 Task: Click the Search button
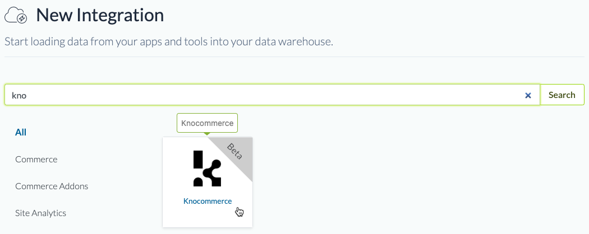(562, 95)
